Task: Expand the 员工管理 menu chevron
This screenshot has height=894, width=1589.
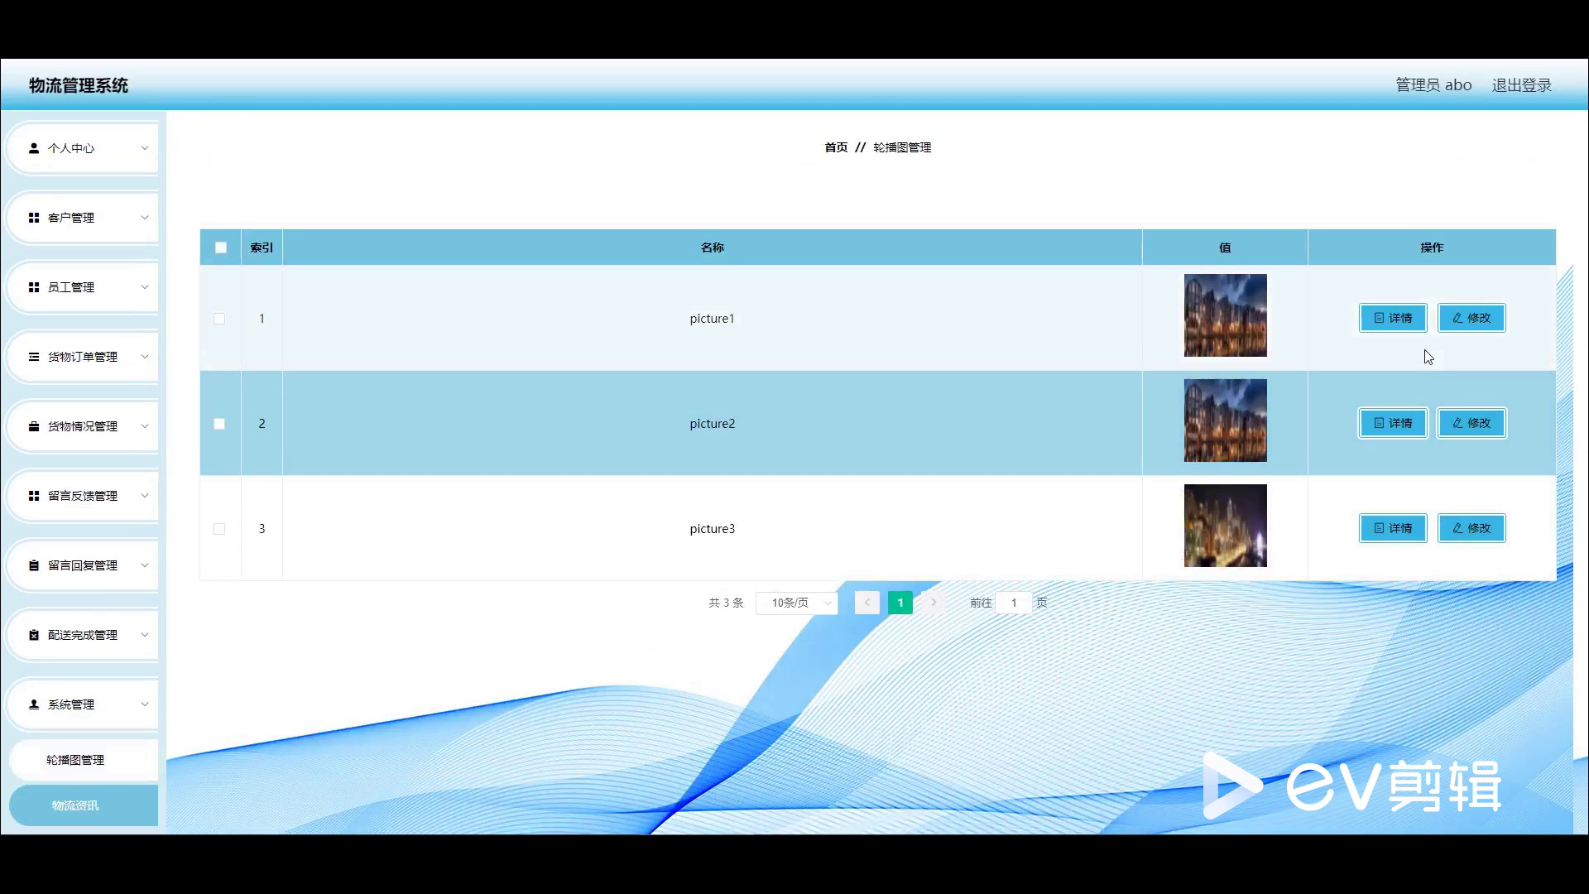Action: click(x=145, y=287)
